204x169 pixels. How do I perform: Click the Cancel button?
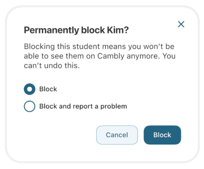(x=117, y=135)
